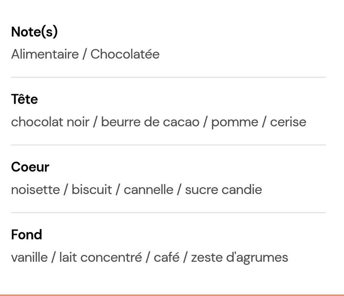Select the lait concentré note
This screenshot has width=344, height=296.
pos(101,257)
